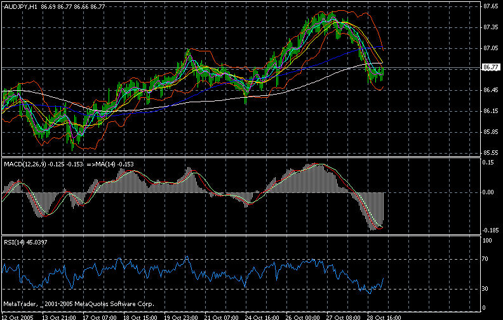Click the 0.00 MACD scale value
503x320 pixels.
(x=488, y=192)
